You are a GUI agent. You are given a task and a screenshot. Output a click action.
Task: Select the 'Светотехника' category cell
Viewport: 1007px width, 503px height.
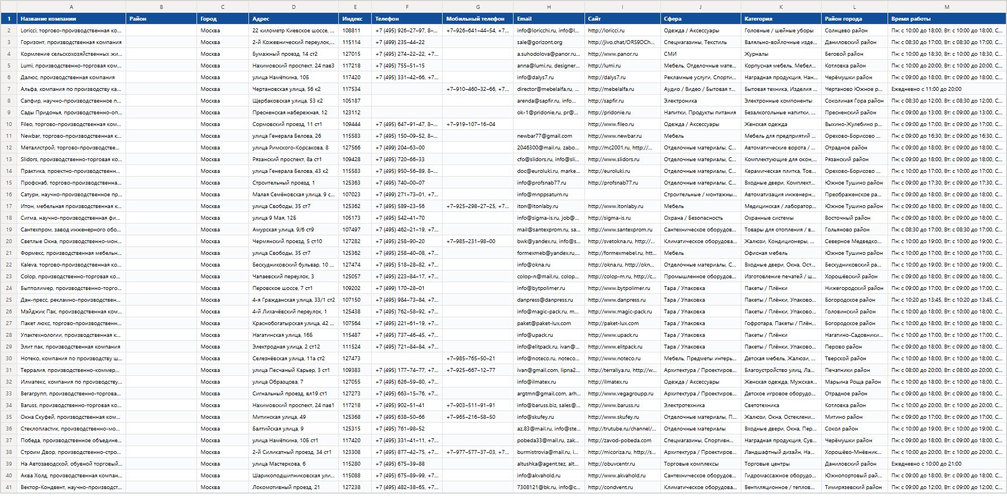(781, 405)
